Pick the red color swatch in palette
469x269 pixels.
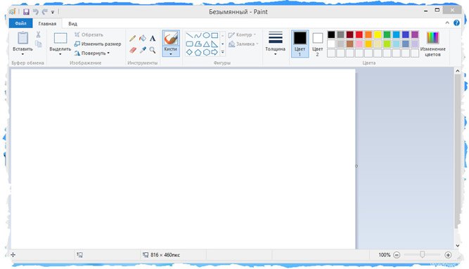tap(359, 34)
